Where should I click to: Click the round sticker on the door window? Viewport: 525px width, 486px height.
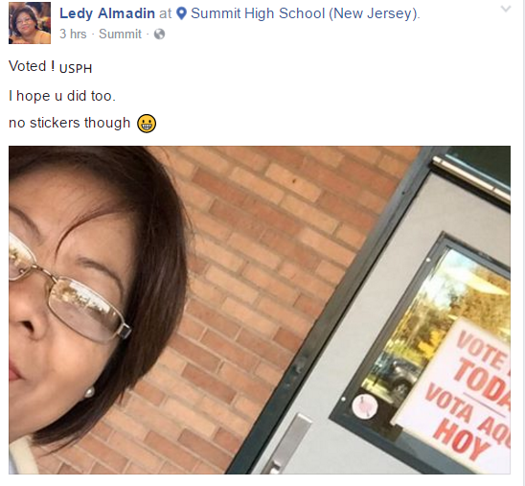click(365, 405)
